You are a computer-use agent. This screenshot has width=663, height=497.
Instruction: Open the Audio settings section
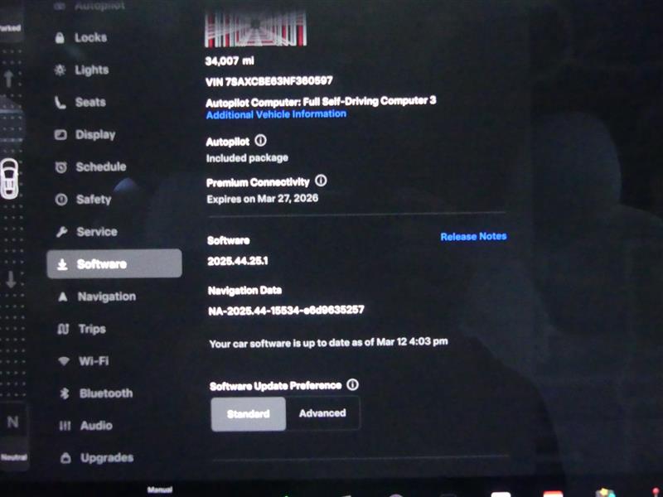click(x=95, y=426)
